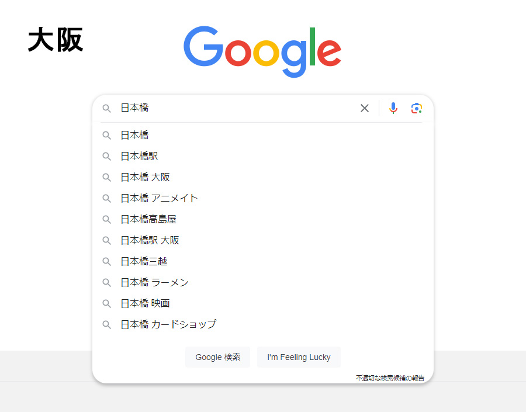Click the magnifier icon beside 日本橋駅 suggestion
The width and height of the screenshot is (526, 412).
click(x=106, y=156)
